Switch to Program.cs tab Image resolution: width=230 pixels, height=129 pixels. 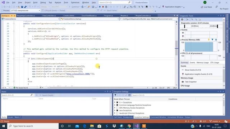(109, 15)
